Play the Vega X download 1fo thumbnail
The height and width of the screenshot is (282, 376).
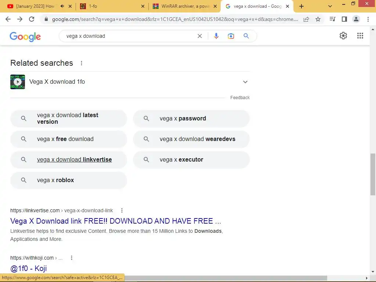[x=18, y=82]
